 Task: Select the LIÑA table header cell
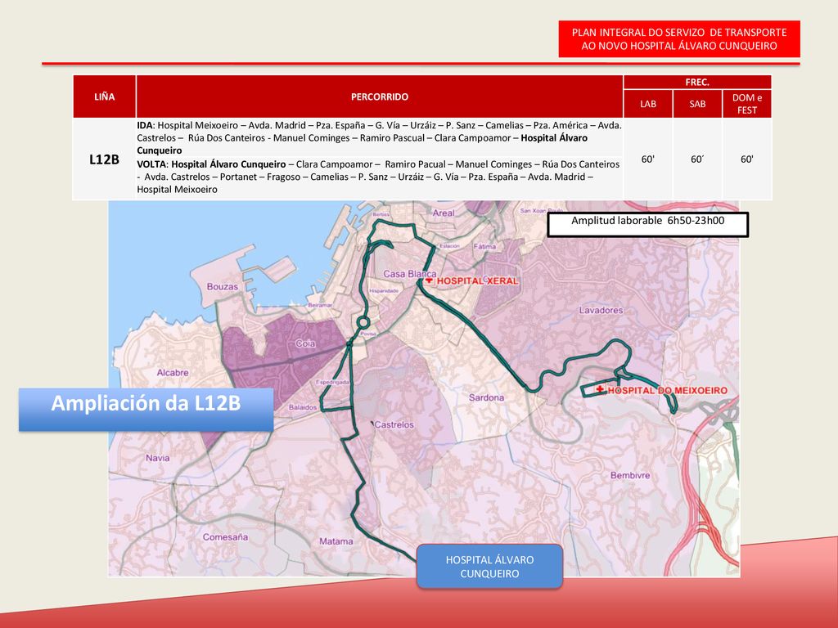coord(104,96)
